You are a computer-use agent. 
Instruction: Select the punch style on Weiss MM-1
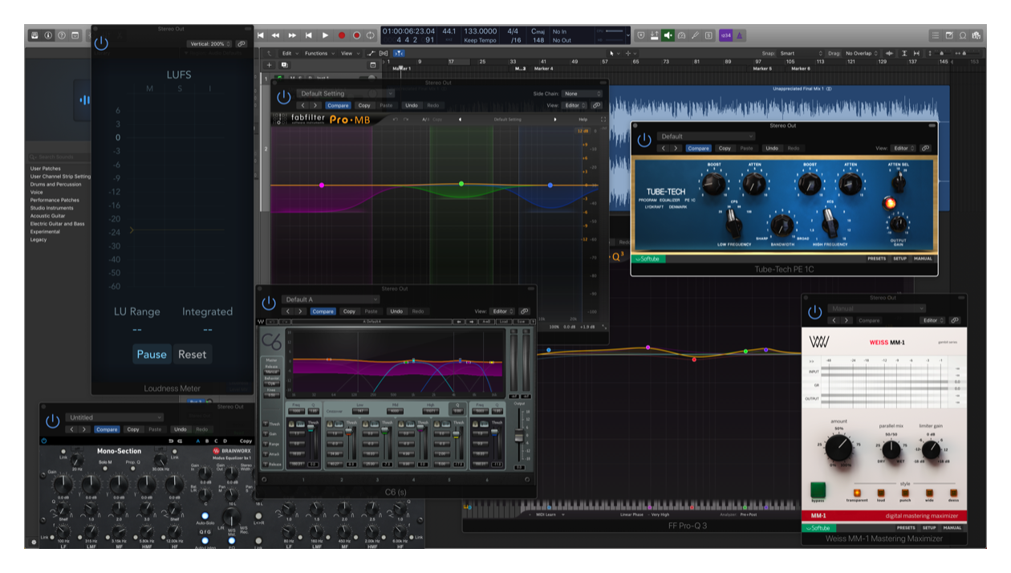(904, 492)
